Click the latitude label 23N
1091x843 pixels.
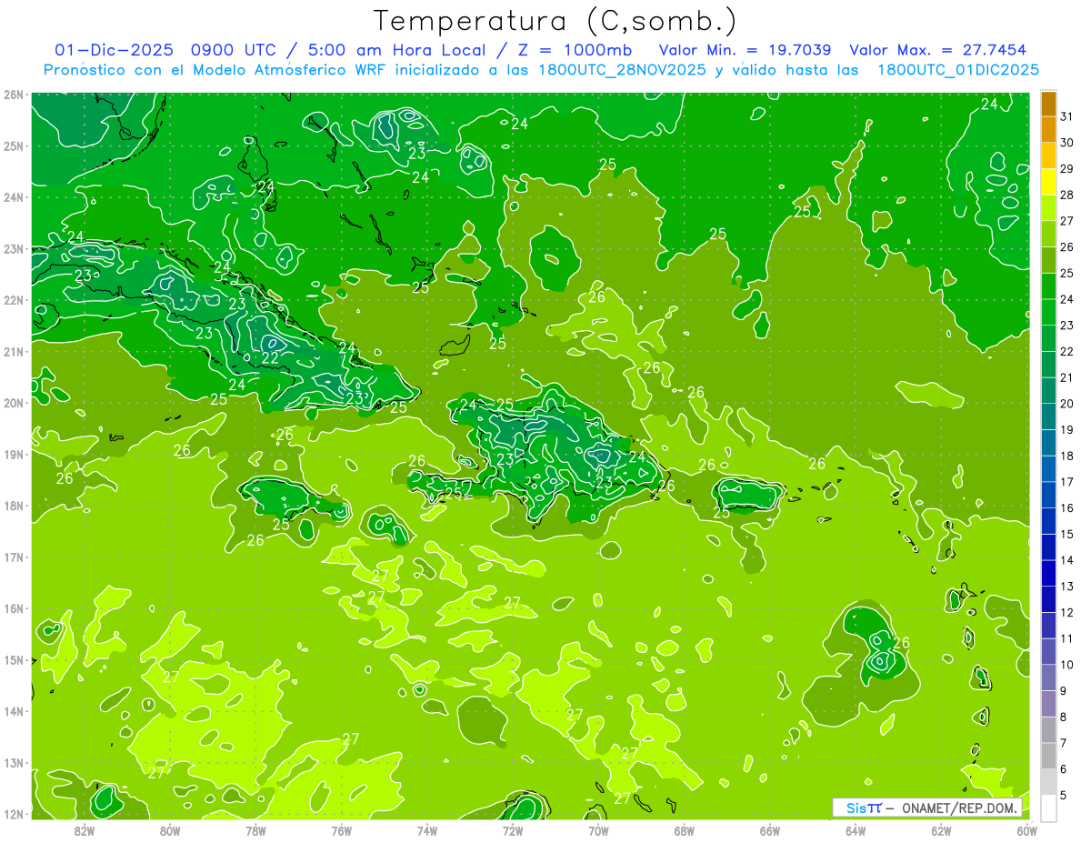13,248
